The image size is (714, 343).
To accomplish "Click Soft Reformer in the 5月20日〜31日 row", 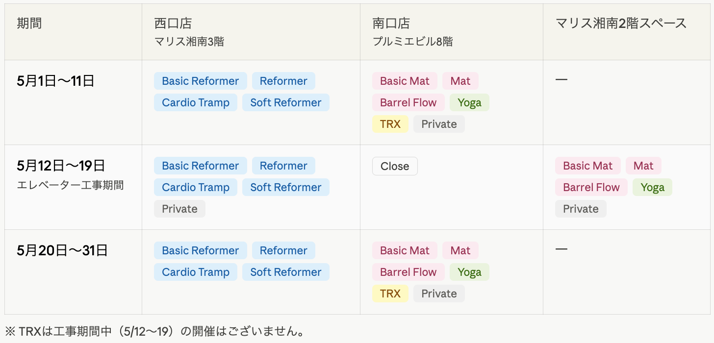I will click(x=285, y=272).
